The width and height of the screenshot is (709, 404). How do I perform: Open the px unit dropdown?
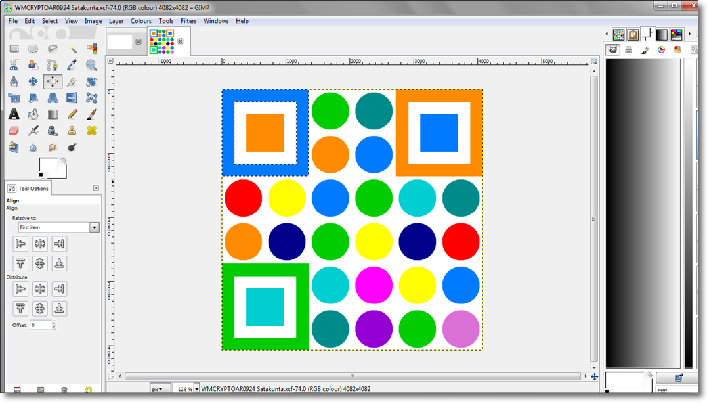161,389
